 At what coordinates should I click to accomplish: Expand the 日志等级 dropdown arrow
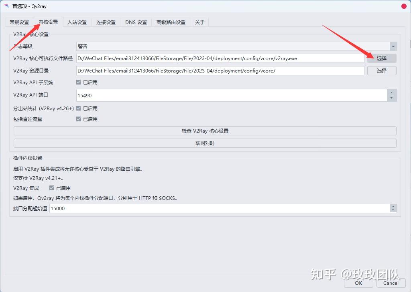pyautogui.click(x=393, y=46)
